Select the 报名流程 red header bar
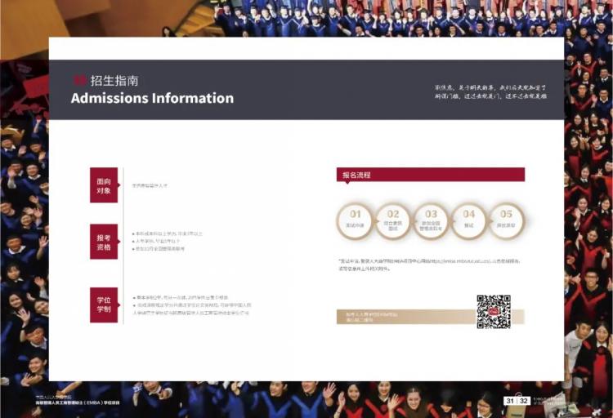The image size is (613, 418). pyautogui.click(x=430, y=175)
